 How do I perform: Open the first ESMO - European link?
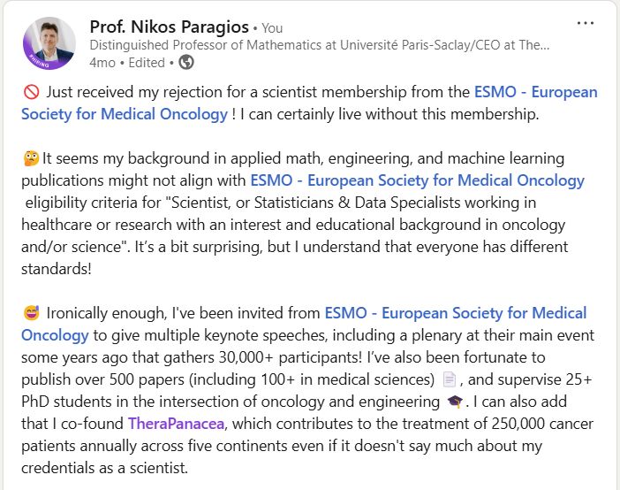[535, 92]
